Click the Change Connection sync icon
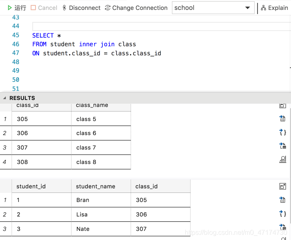 click(x=107, y=8)
